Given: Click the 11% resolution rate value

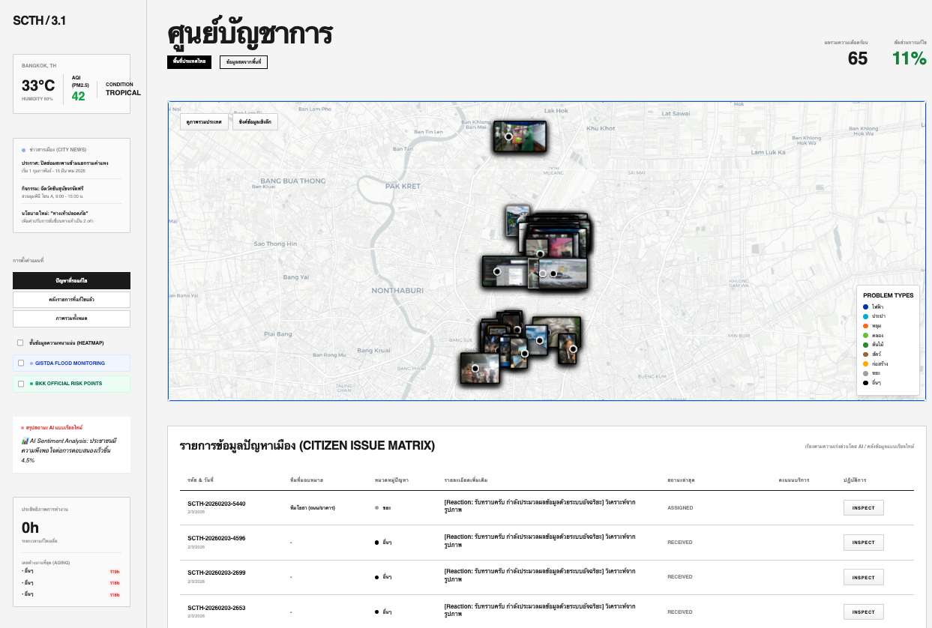Looking at the screenshot, I should pyautogui.click(x=910, y=58).
